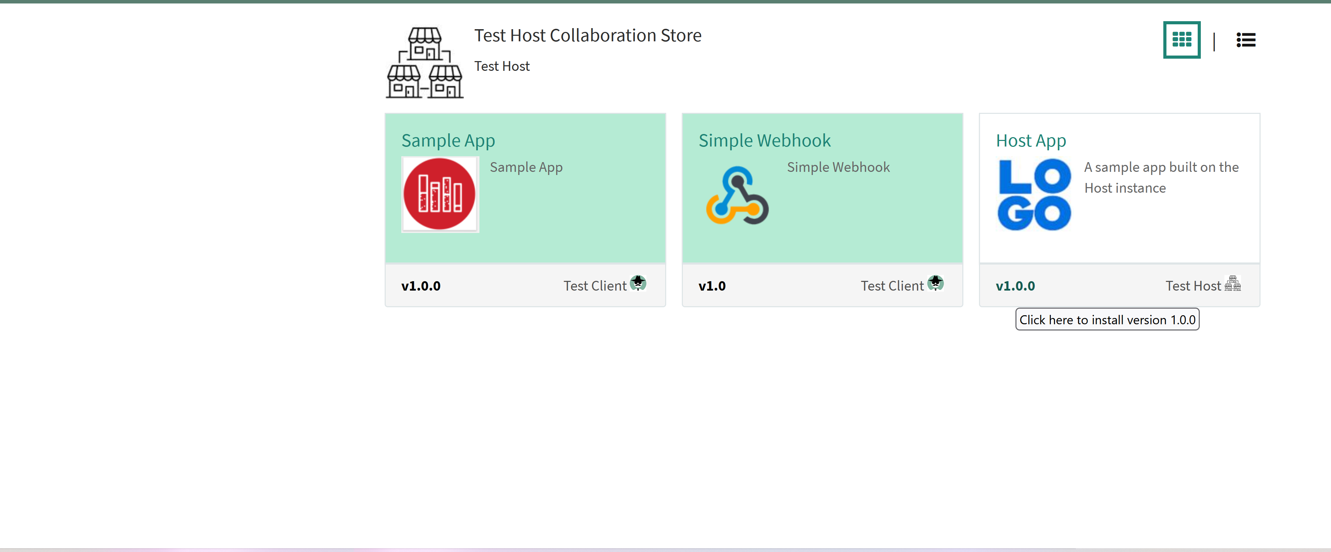Image resolution: width=1331 pixels, height=552 pixels.
Task: Click the Test Host subtitle label
Action: 502,66
